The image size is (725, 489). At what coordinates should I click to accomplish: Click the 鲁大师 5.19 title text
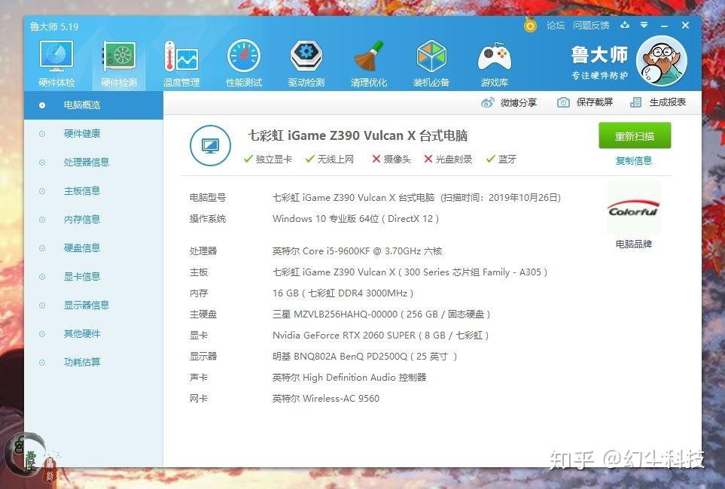pos(54,27)
